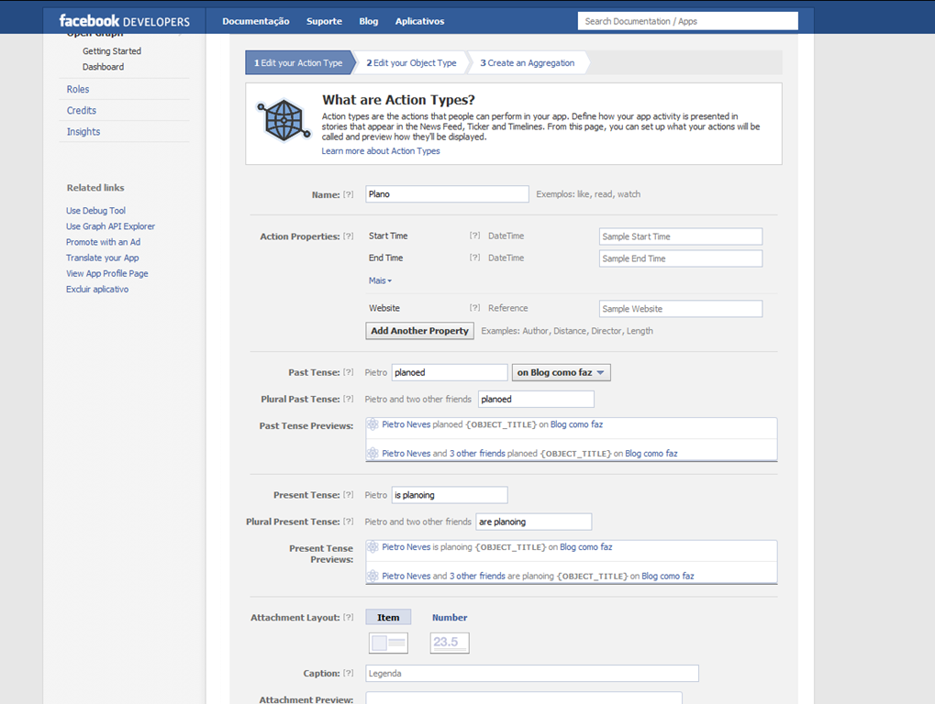Open Credits in sidebar
This screenshot has height=704, width=935.
[81, 110]
